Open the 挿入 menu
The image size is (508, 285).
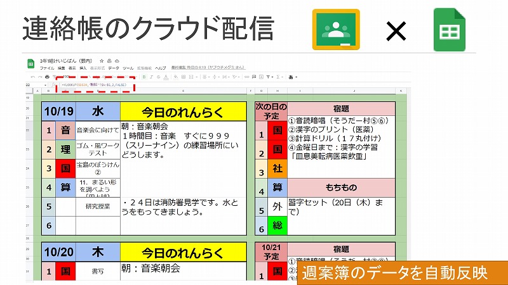pyautogui.click(x=83, y=68)
